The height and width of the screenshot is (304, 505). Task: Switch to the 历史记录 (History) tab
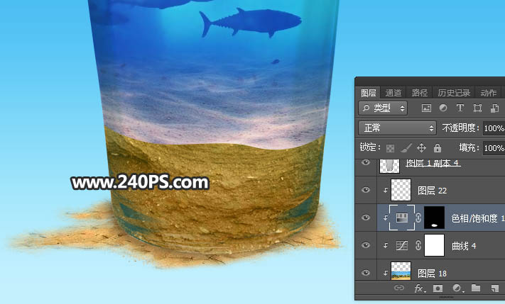click(x=454, y=93)
